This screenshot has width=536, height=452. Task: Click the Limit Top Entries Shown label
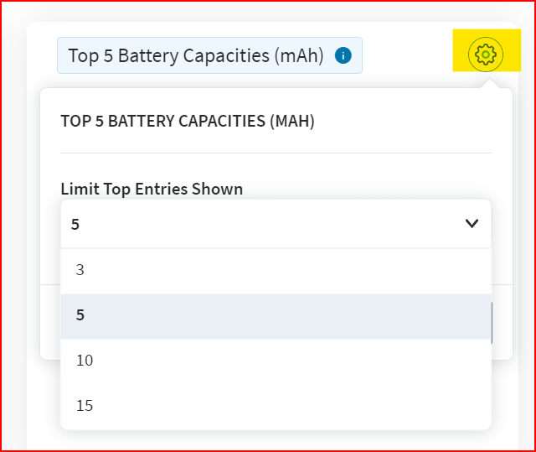click(152, 189)
